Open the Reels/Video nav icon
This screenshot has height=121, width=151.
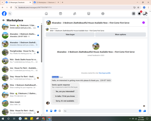point(60,14)
